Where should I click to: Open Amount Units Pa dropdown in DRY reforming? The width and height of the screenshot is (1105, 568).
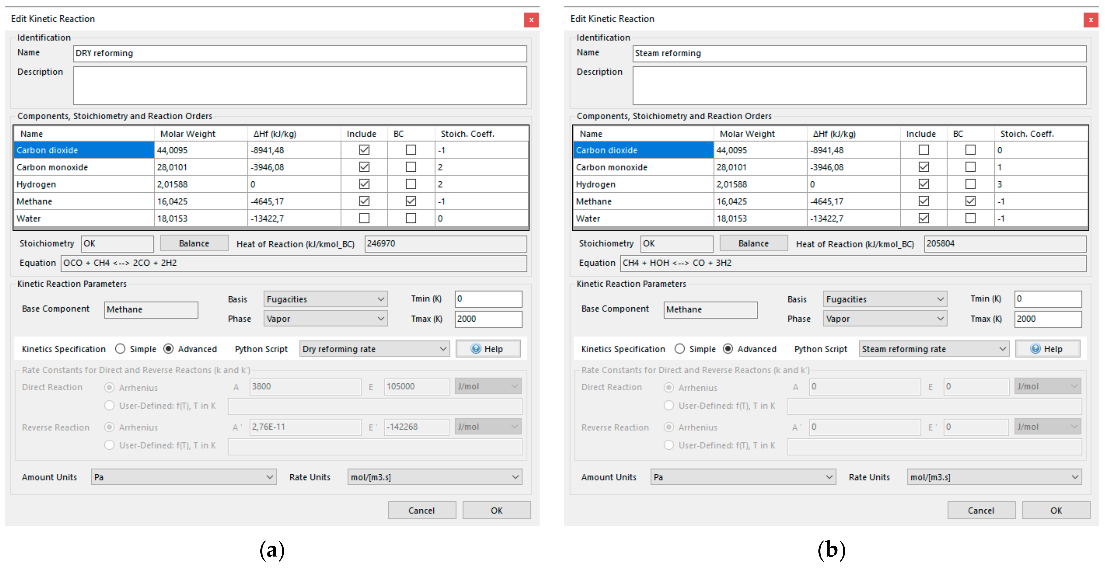click(x=183, y=477)
